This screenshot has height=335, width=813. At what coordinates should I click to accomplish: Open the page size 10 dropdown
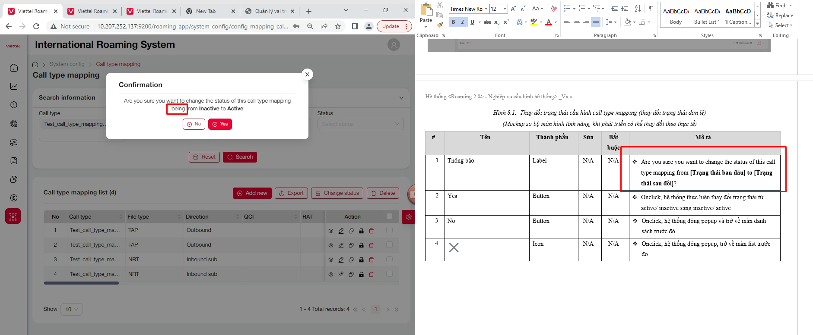[x=72, y=309]
